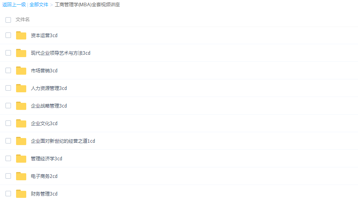Open the 现代企业领导艺术与方法3cd folder icon
The height and width of the screenshot is (201, 358).
21,53
